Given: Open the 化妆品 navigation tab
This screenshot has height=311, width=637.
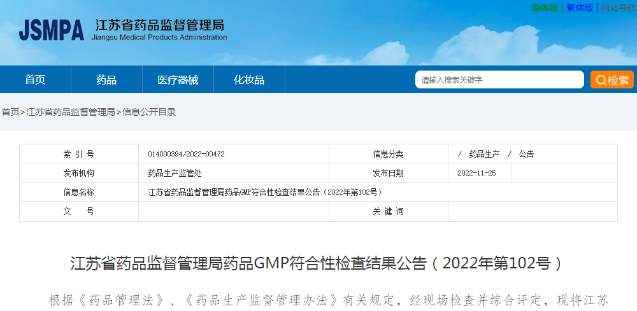Looking at the screenshot, I should (x=249, y=79).
